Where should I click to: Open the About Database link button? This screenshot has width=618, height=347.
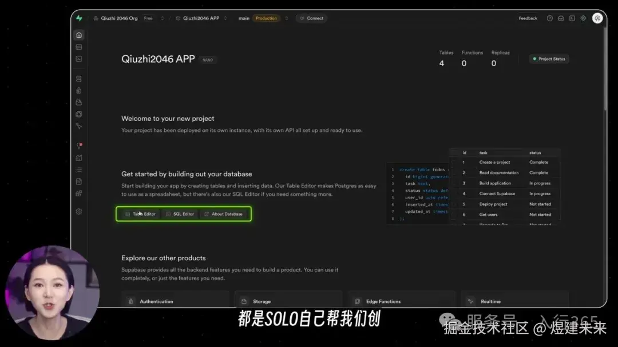[x=223, y=214]
